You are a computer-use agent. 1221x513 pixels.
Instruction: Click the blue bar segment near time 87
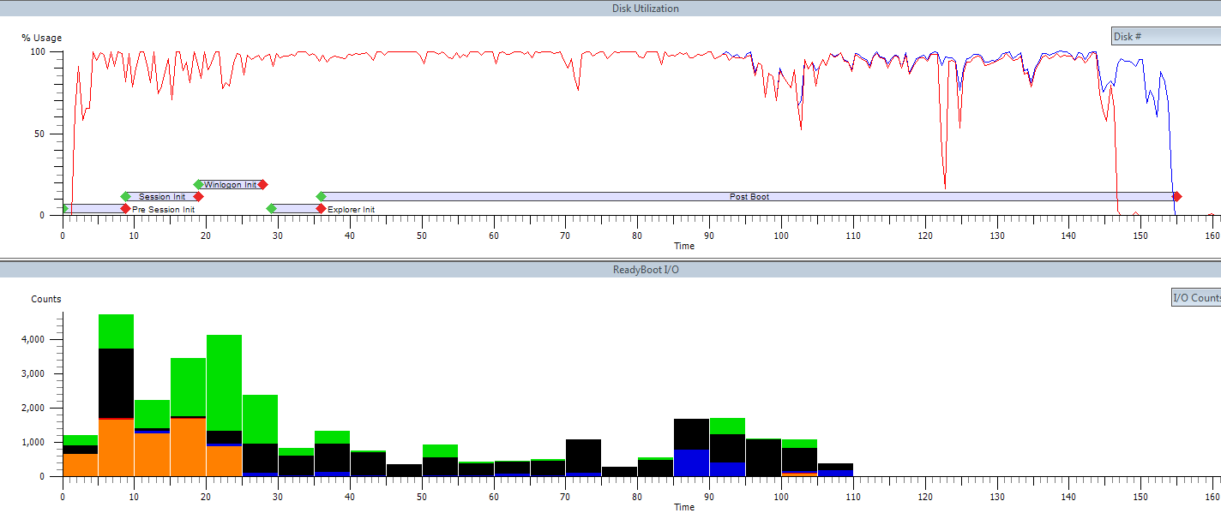[691, 462]
